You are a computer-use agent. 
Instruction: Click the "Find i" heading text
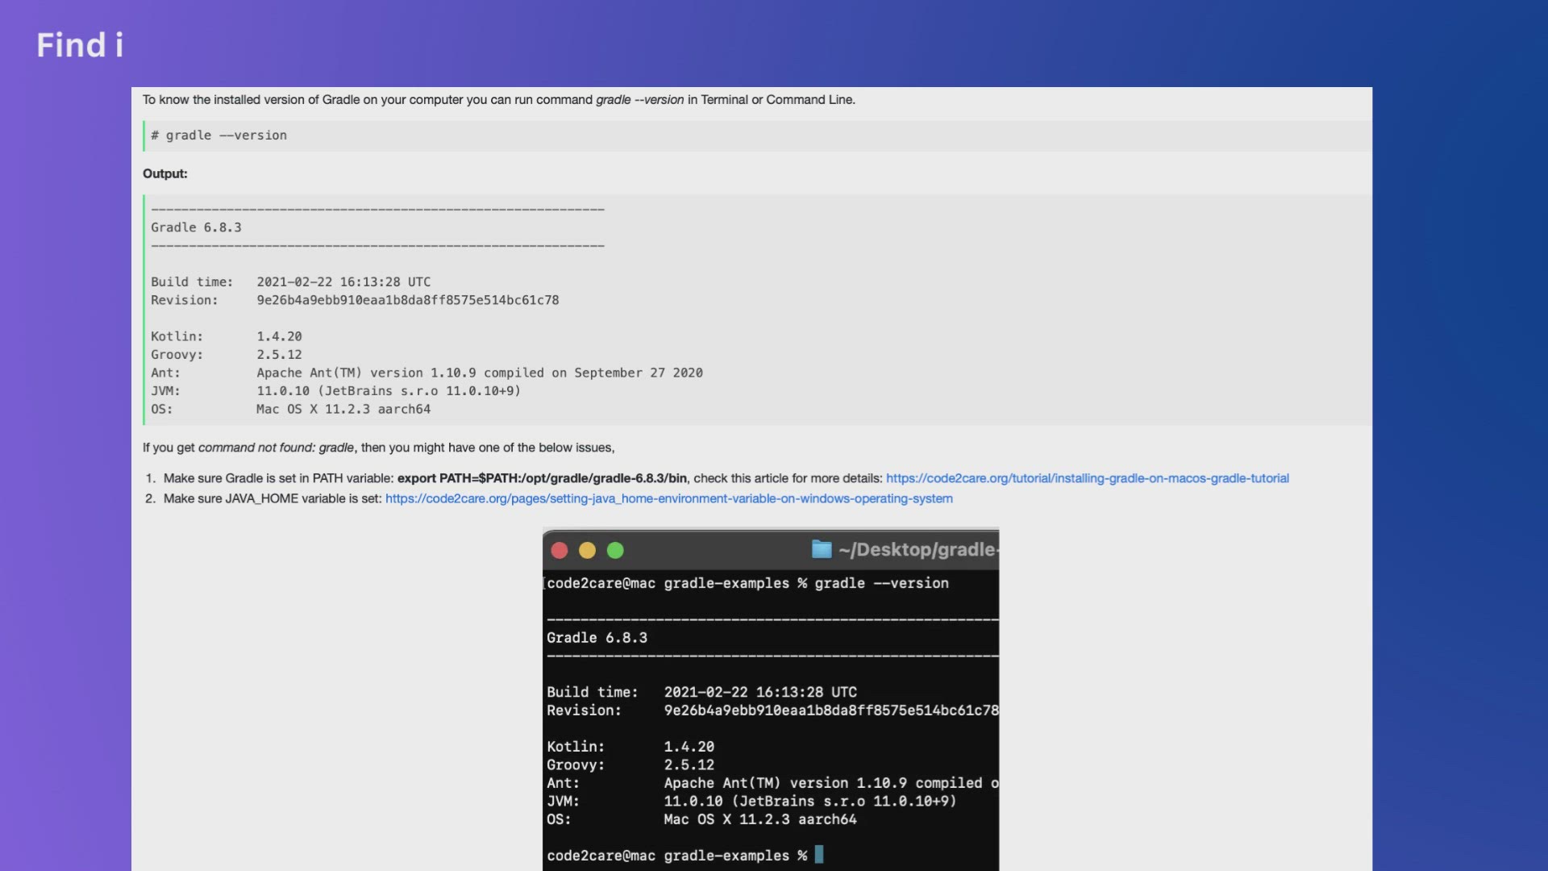(80, 45)
